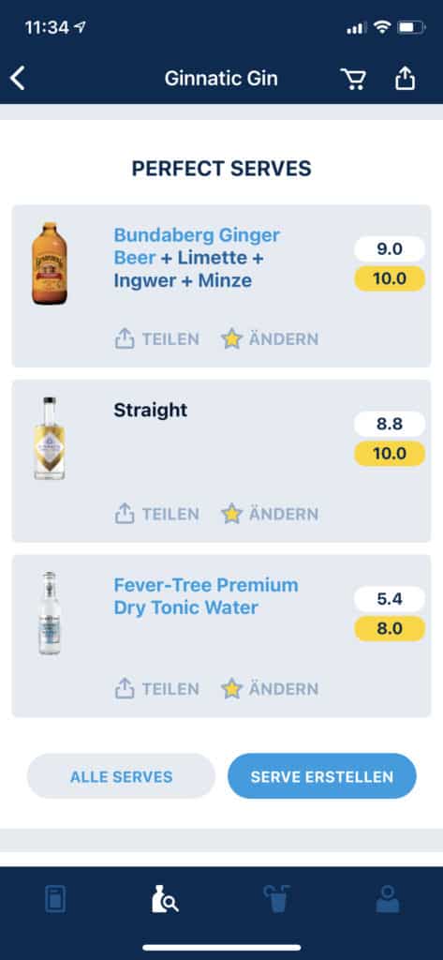Tap the Bundaberg bottle thumbnail

50,263
